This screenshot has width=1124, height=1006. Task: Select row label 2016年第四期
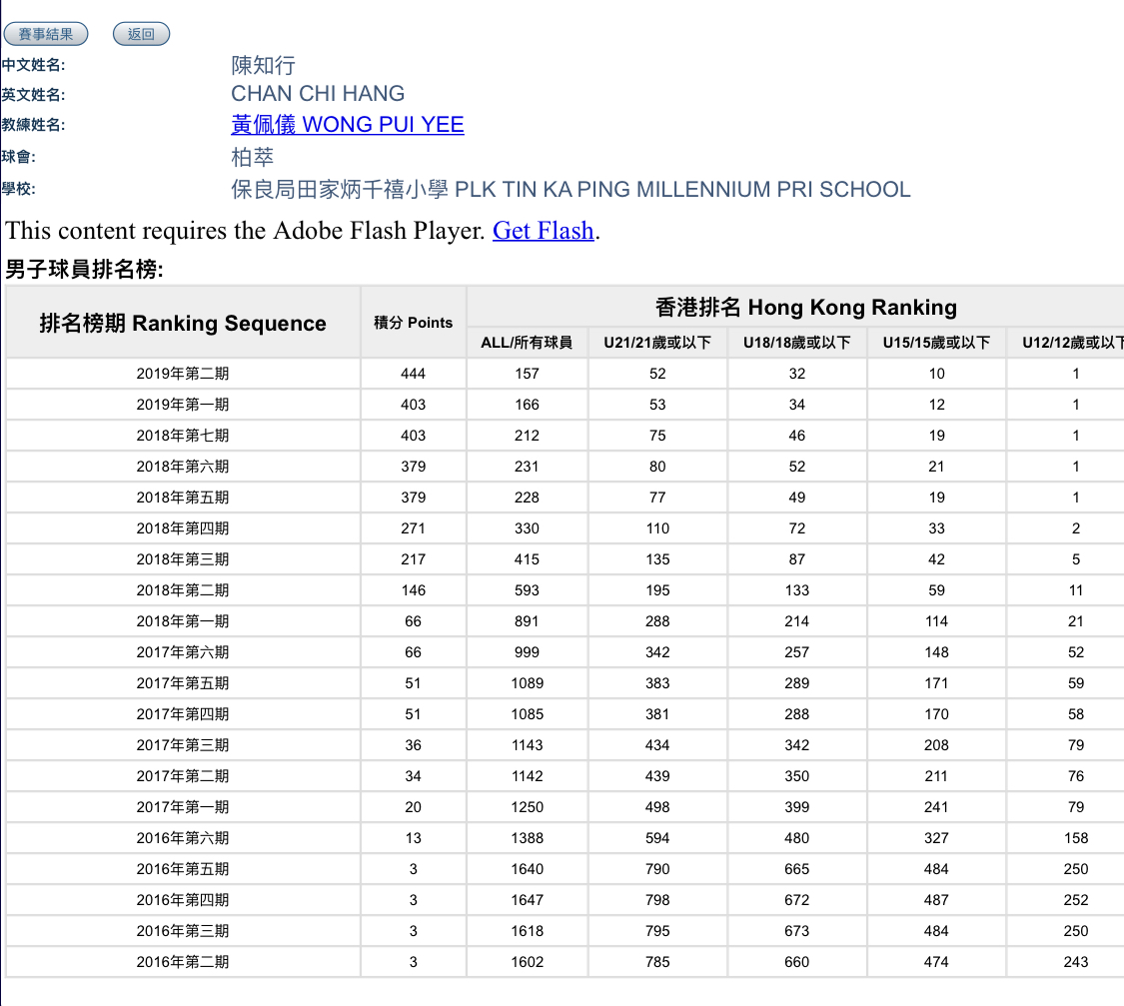coord(183,900)
